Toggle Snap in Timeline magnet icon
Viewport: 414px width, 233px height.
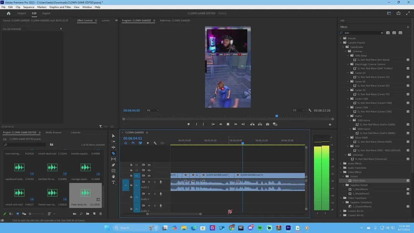[133, 143]
